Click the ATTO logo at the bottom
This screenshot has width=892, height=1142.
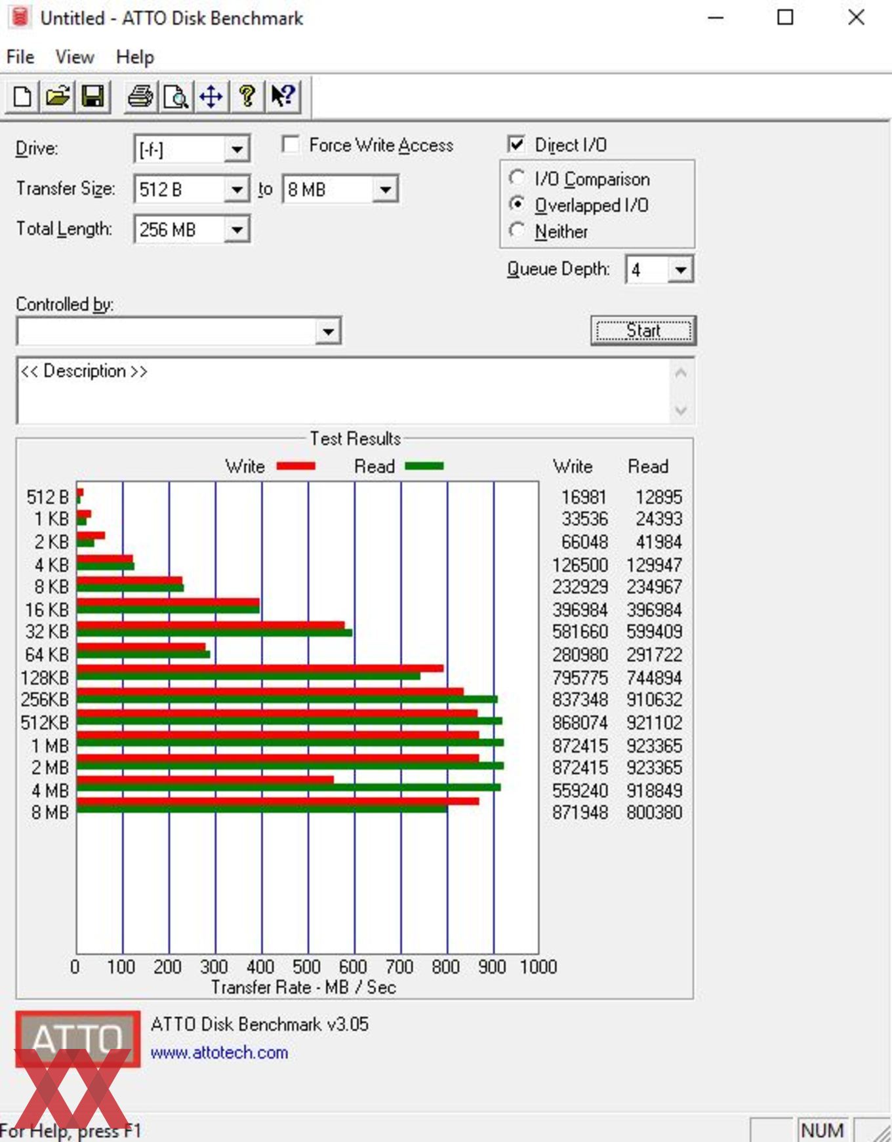click(78, 1039)
